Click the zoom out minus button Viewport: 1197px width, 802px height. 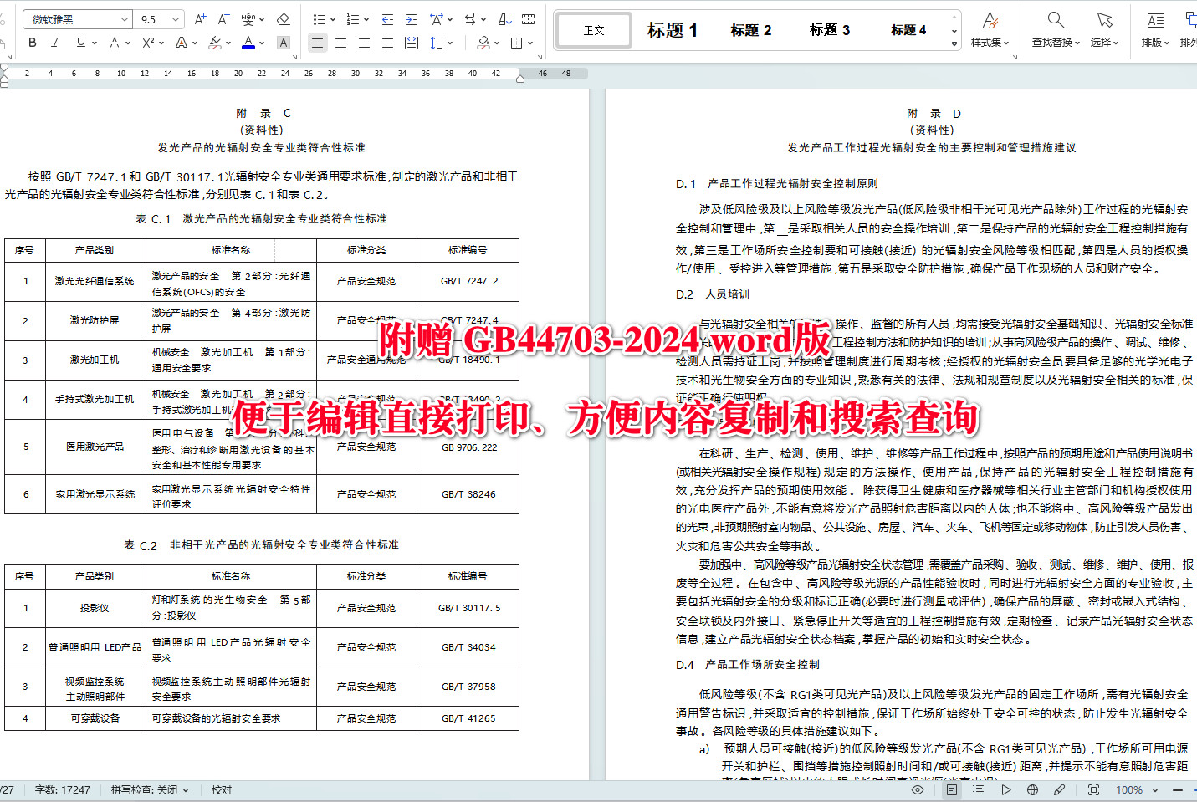1178,789
